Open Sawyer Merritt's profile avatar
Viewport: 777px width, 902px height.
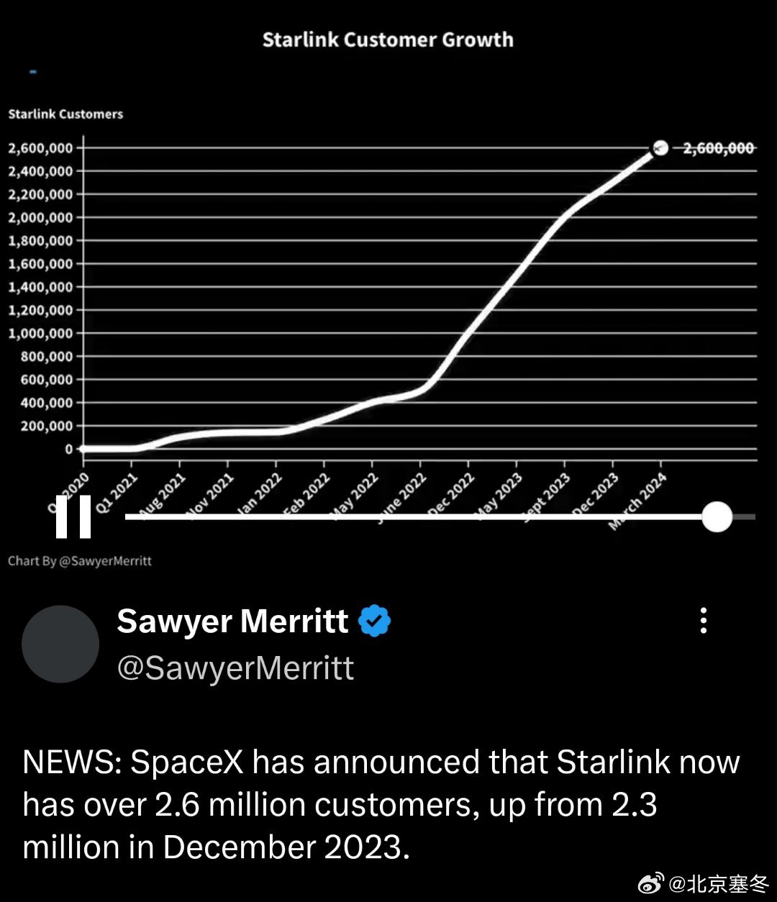pos(60,644)
